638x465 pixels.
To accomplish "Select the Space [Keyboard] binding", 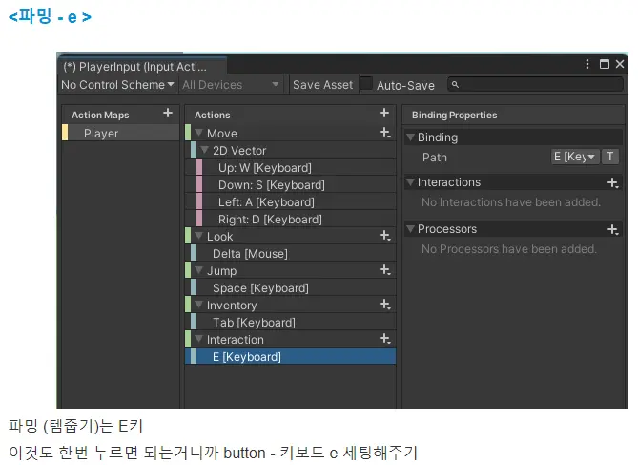I will 291,287.
